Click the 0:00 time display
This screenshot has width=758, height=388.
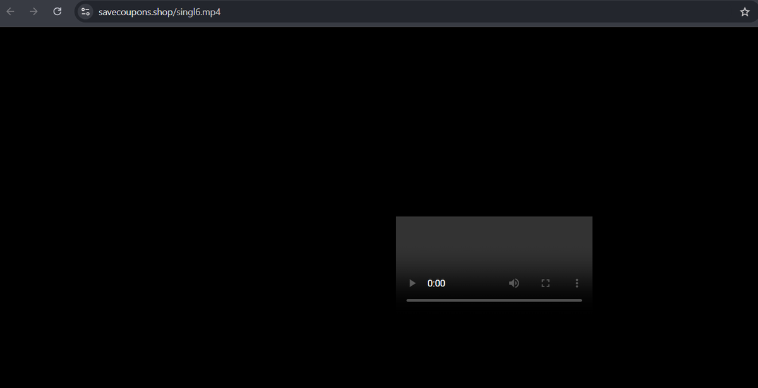436,283
